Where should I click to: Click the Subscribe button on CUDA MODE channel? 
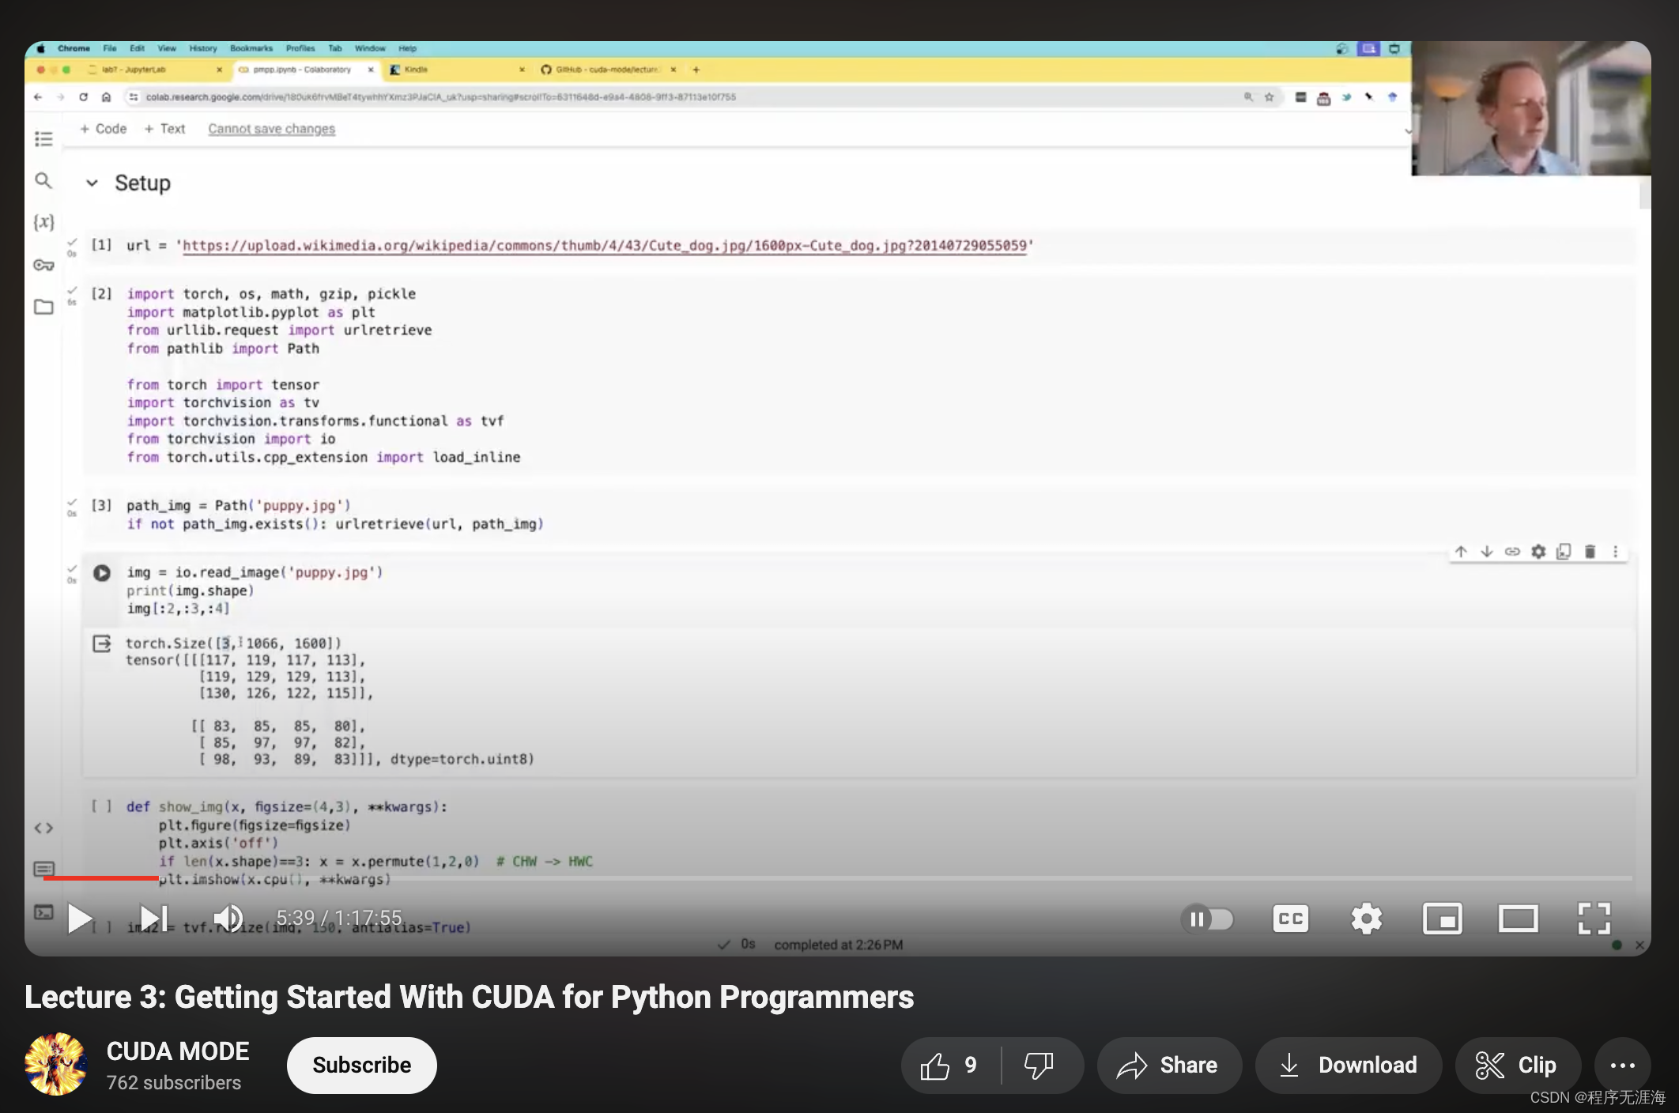(x=361, y=1065)
